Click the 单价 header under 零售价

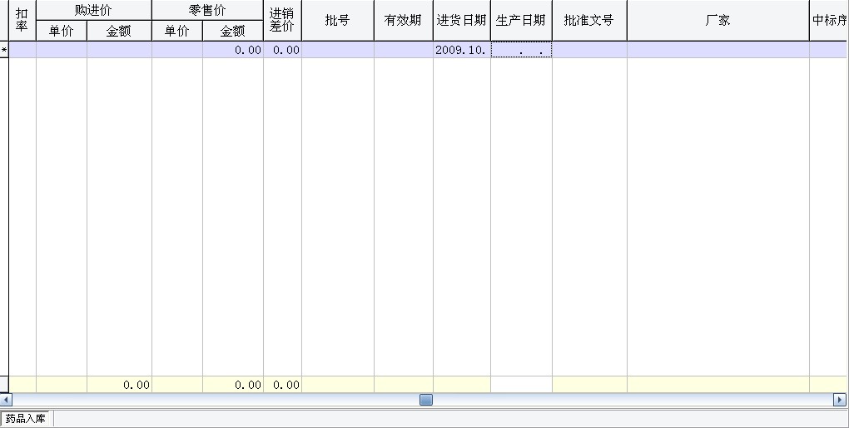click(177, 31)
